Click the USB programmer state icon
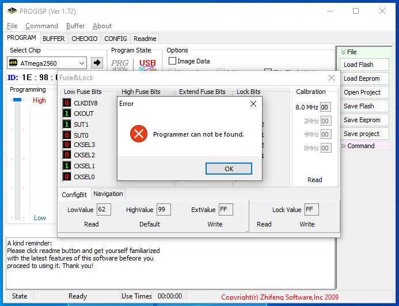Image resolution: width=399 pixels, height=306 pixels. click(147, 65)
